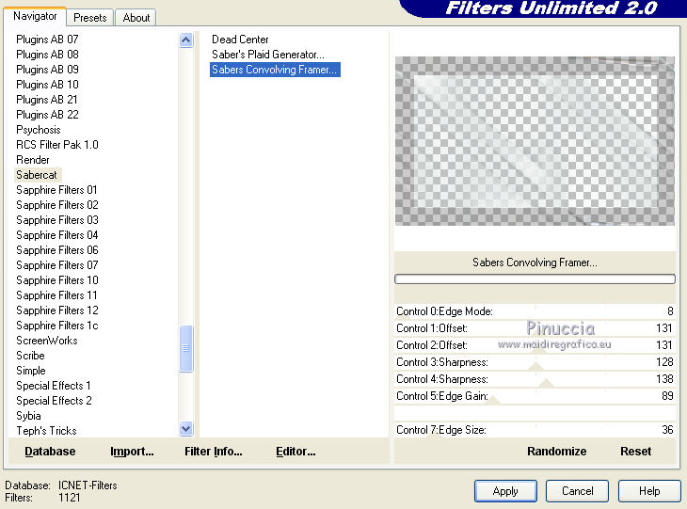
Task: Select Sapphire Filters 02
Action: (x=57, y=204)
